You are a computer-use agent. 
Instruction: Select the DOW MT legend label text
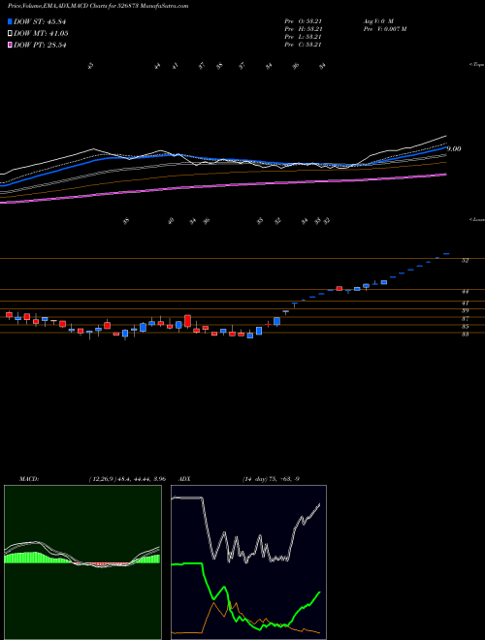click(41, 34)
